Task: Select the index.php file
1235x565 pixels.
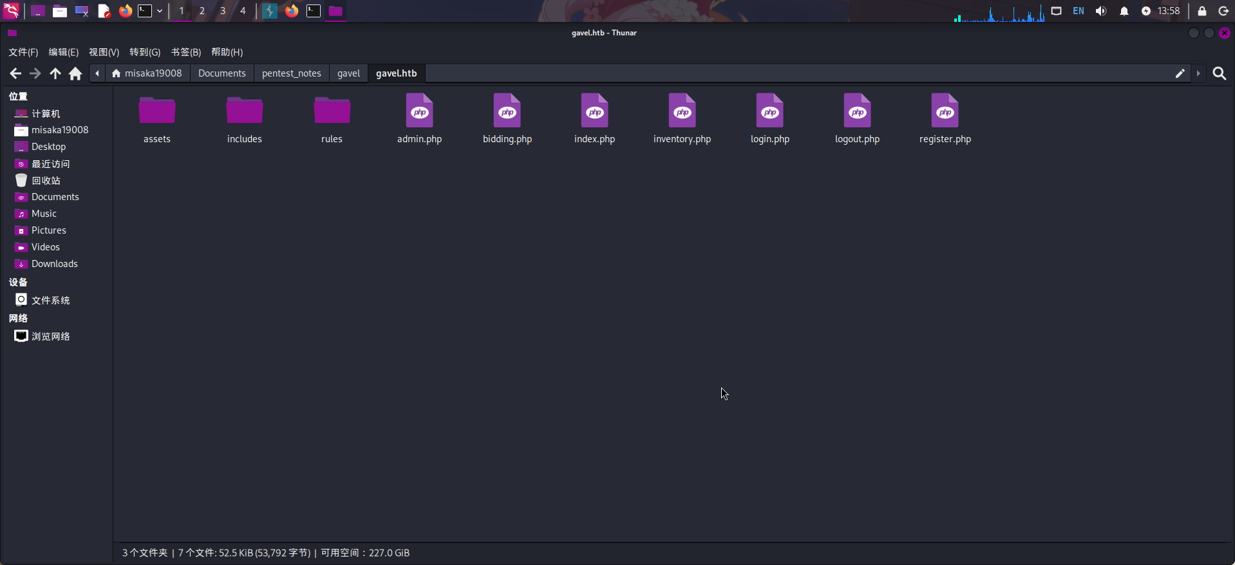Action: [595, 120]
